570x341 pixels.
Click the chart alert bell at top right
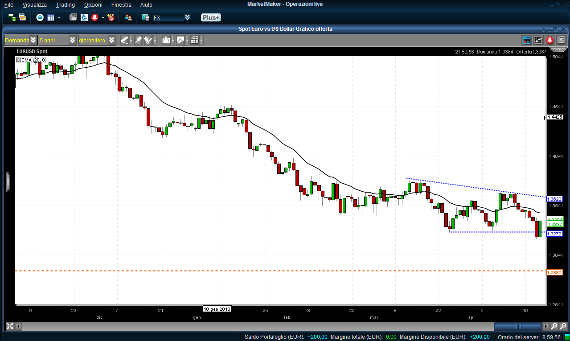click(550, 40)
